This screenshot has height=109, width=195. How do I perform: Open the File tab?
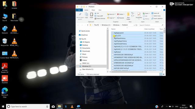[x=79, y=10]
